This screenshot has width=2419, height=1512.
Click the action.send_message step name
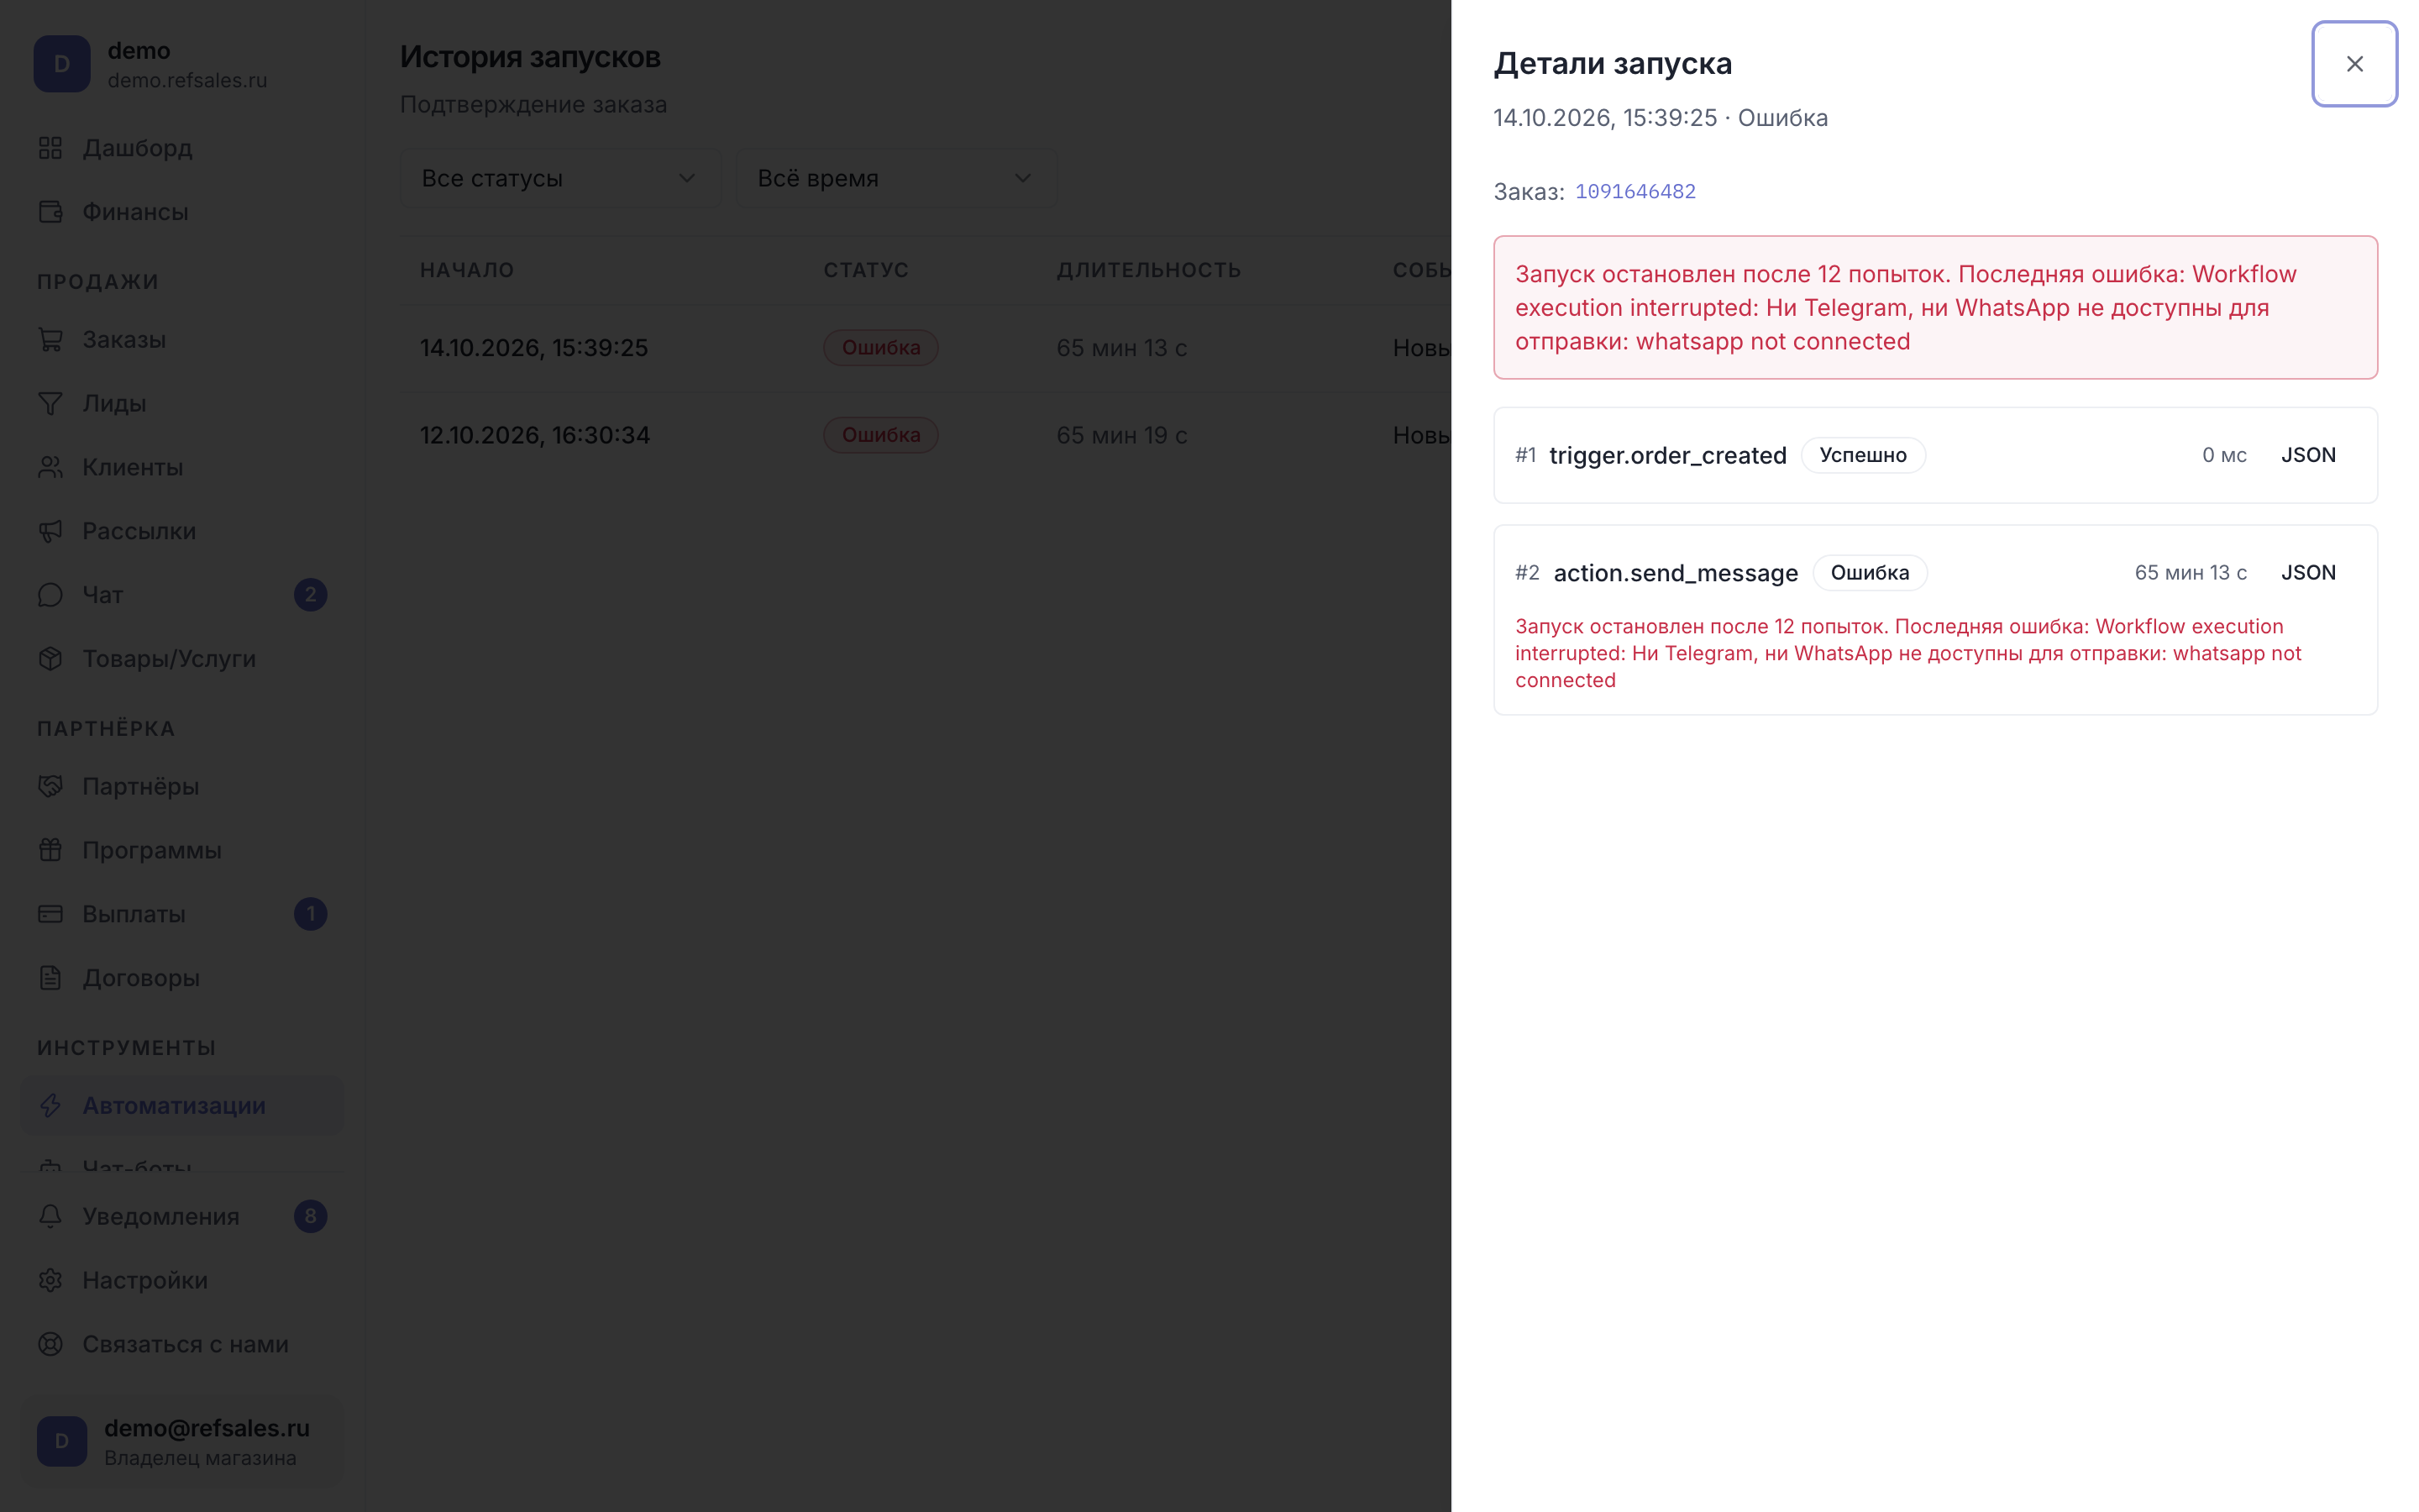(1676, 573)
